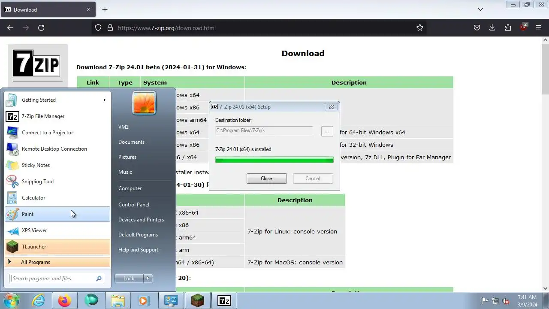Click the installation progress bar

(x=274, y=160)
